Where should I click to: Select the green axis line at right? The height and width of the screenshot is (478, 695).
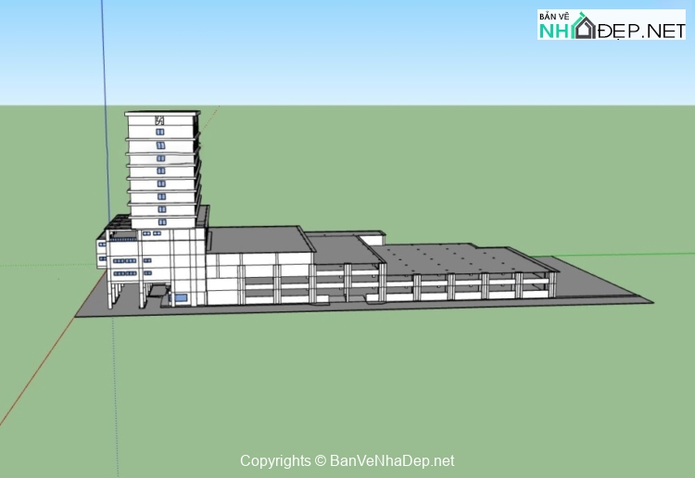(630, 254)
